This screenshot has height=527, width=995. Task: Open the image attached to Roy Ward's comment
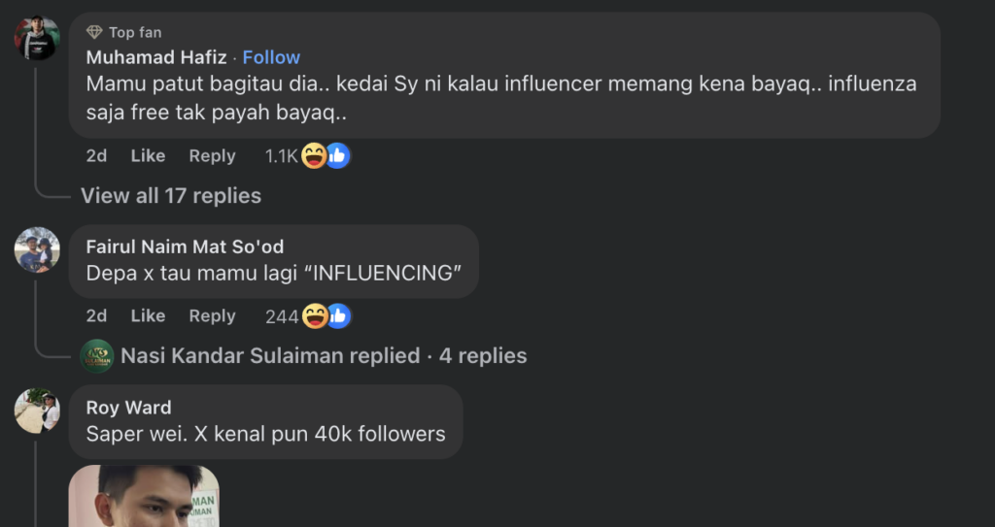(x=144, y=496)
